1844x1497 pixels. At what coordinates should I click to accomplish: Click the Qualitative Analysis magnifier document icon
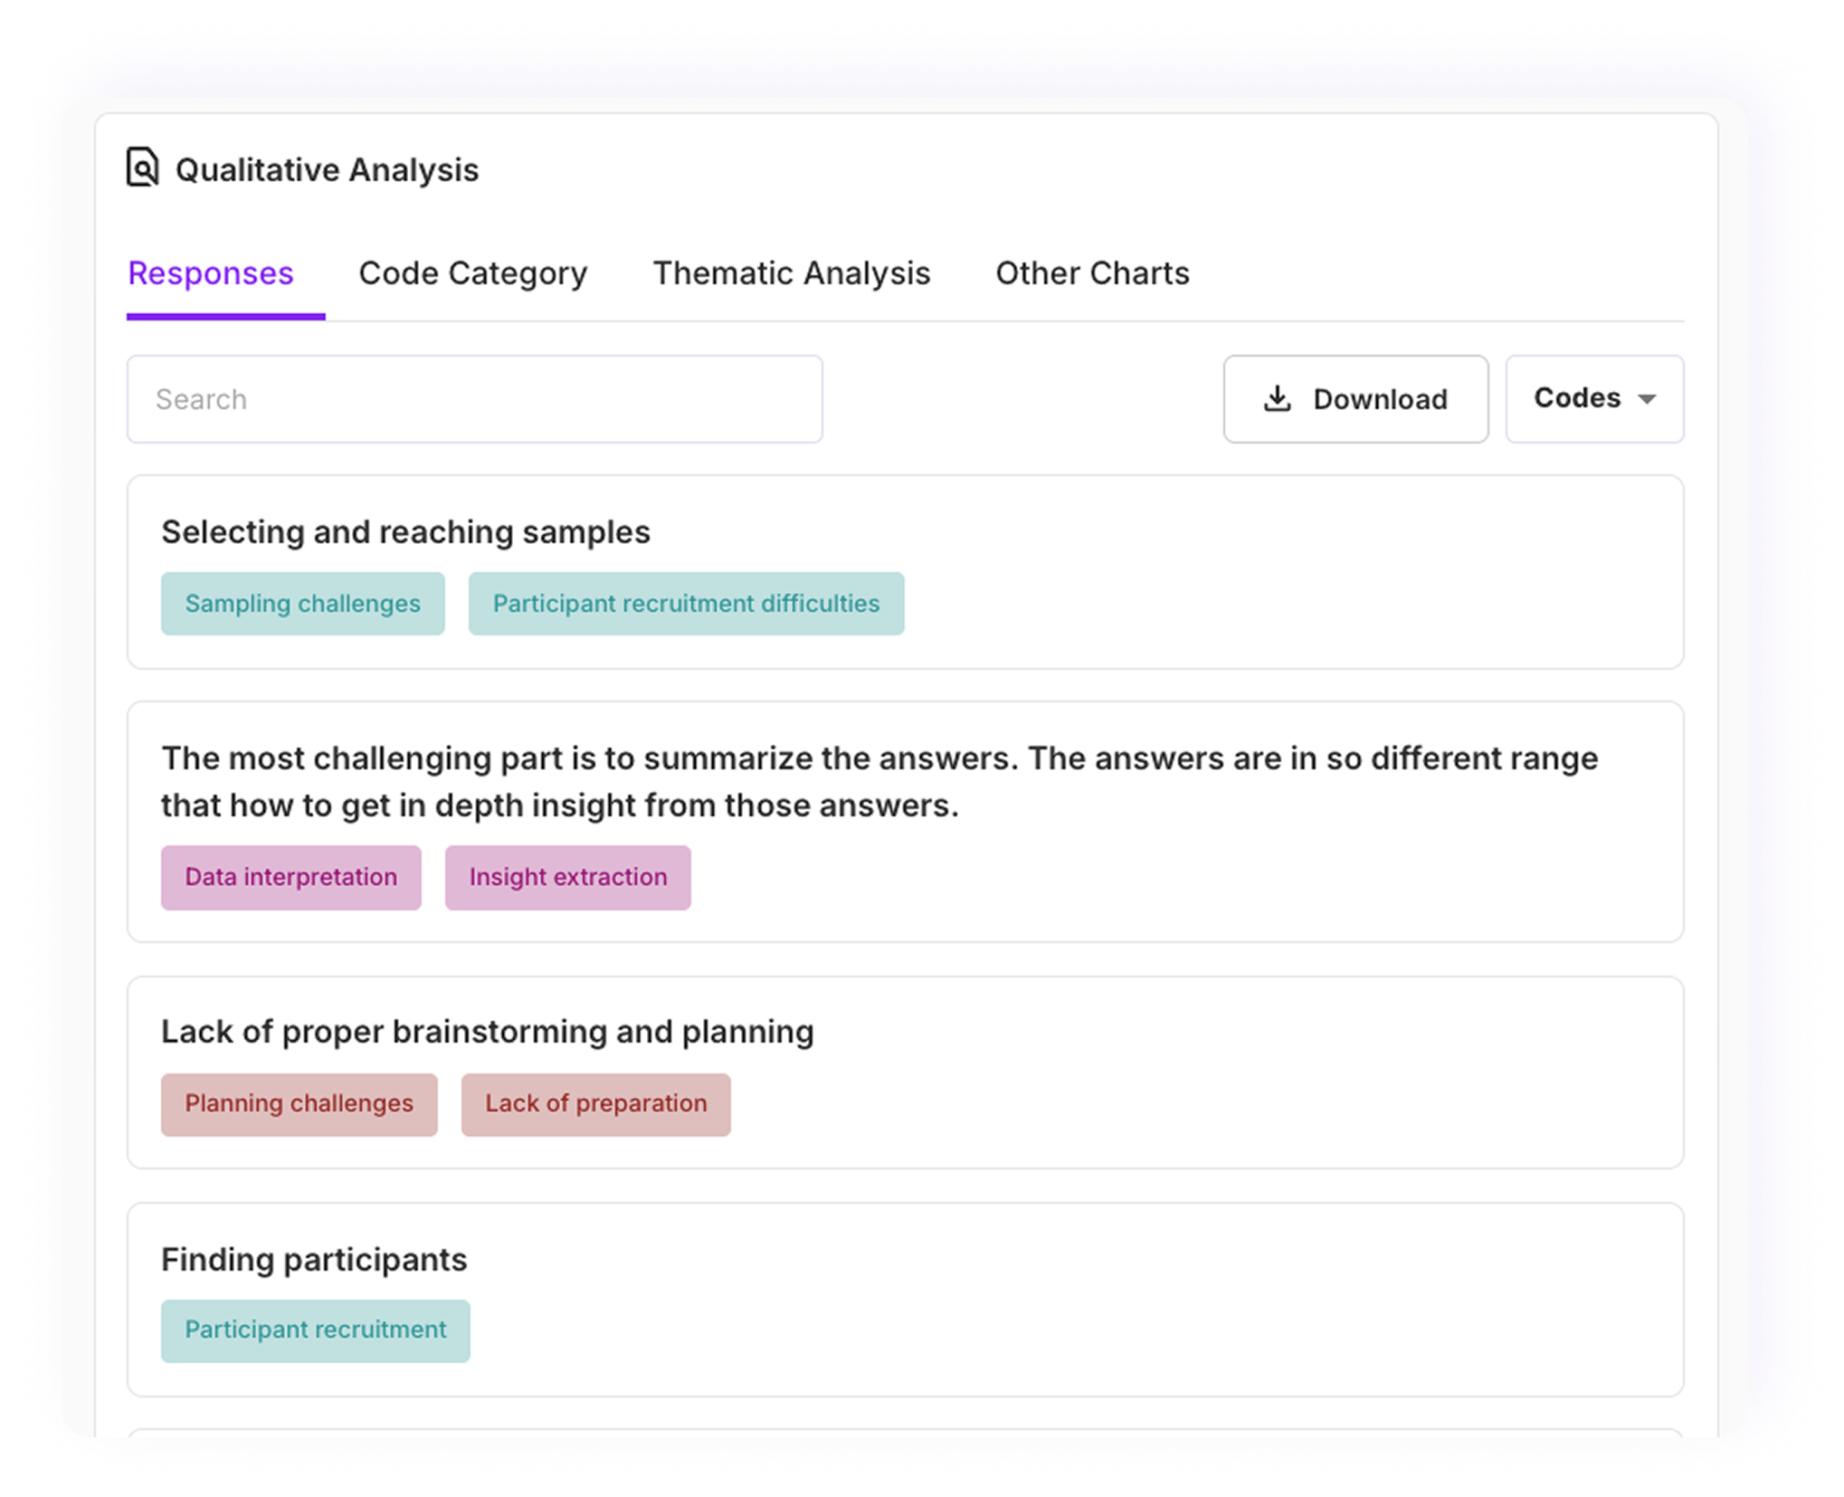142,168
